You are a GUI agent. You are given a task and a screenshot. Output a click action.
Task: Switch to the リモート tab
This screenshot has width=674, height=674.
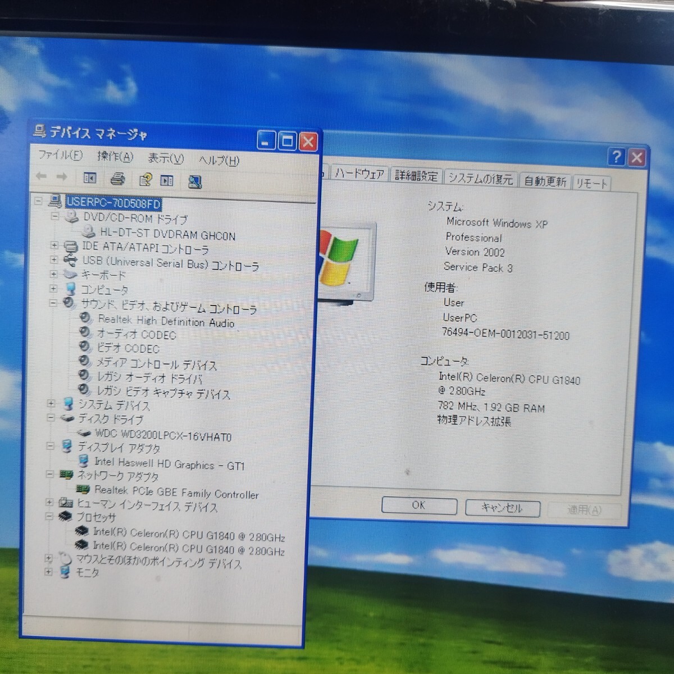(591, 183)
